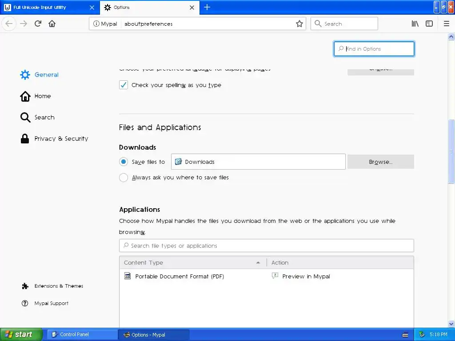Image resolution: width=455 pixels, height=341 pixels.
Task: Click the keyboard icon in taskbar
Action: click(x=405, y=335)
